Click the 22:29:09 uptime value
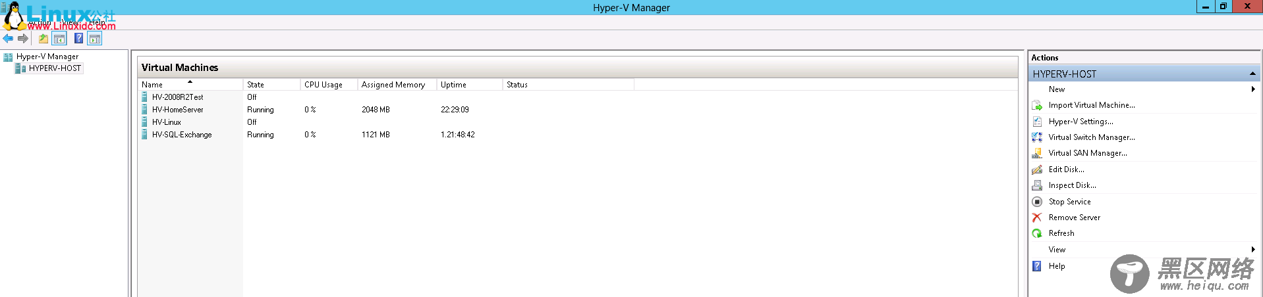Screen dimensions: 1263x297 (x=455, y=110)
